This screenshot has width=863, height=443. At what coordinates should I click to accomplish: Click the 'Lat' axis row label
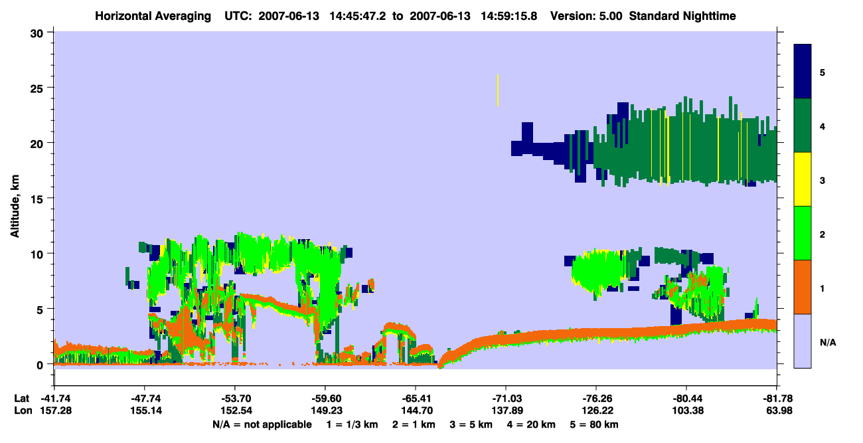coord(21,399)
